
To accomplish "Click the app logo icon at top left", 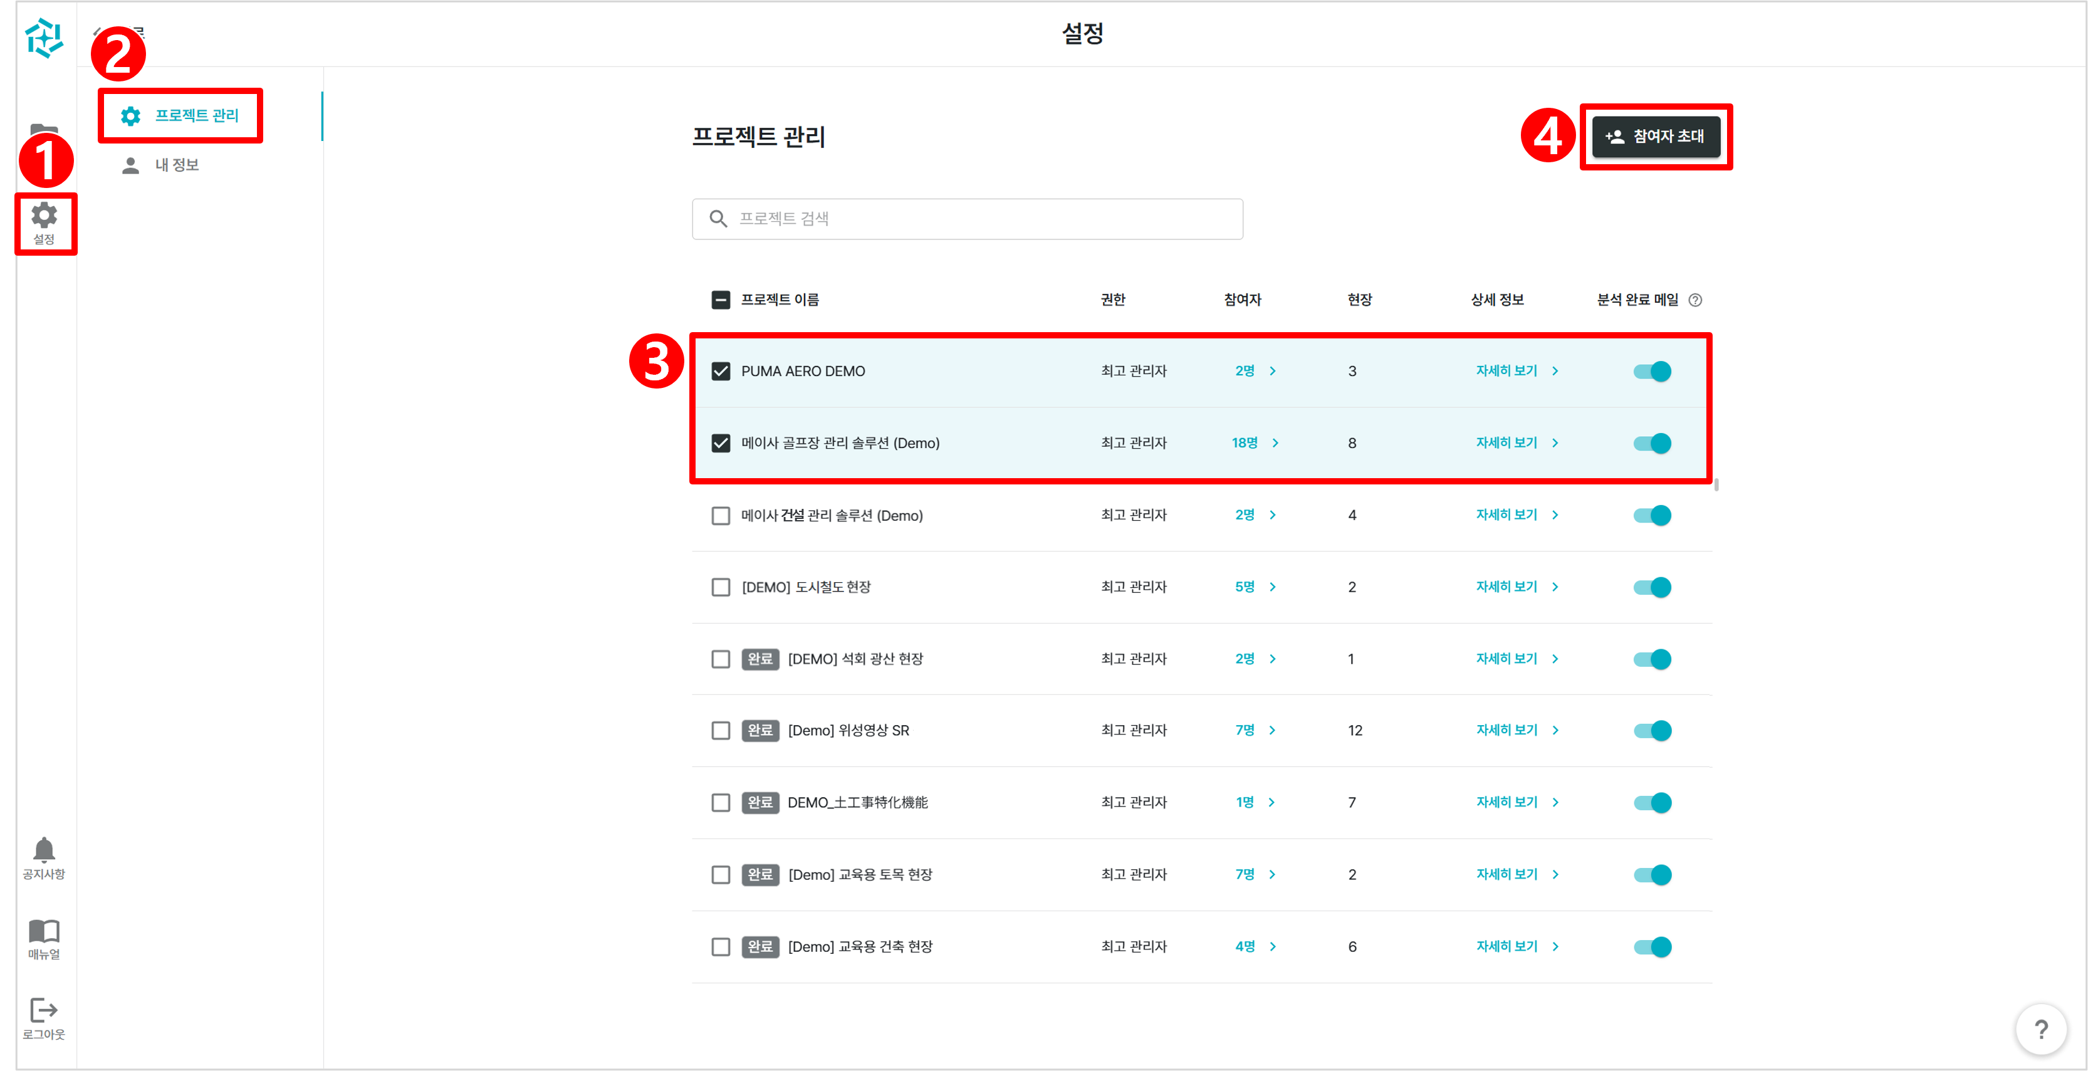I will point(44,38).
